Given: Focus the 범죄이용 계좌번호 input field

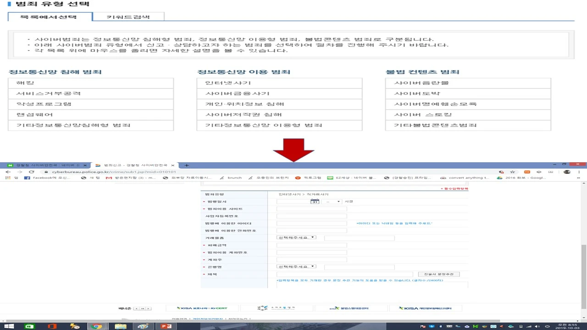Looking at the screenshot, I should click(x=312, y=253).
